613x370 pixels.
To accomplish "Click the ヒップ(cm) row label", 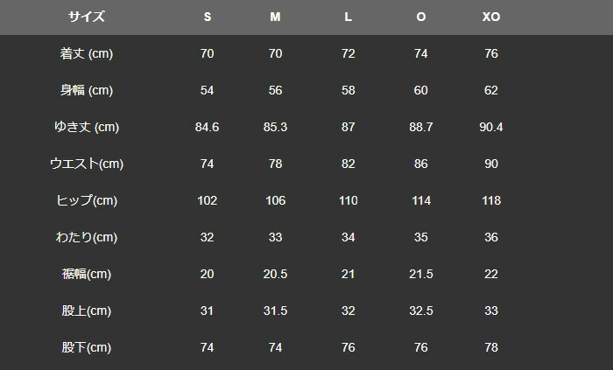I will point(87,200).
